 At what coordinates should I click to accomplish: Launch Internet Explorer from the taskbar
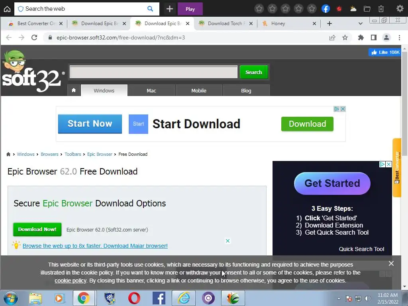[x=184, y=298]
